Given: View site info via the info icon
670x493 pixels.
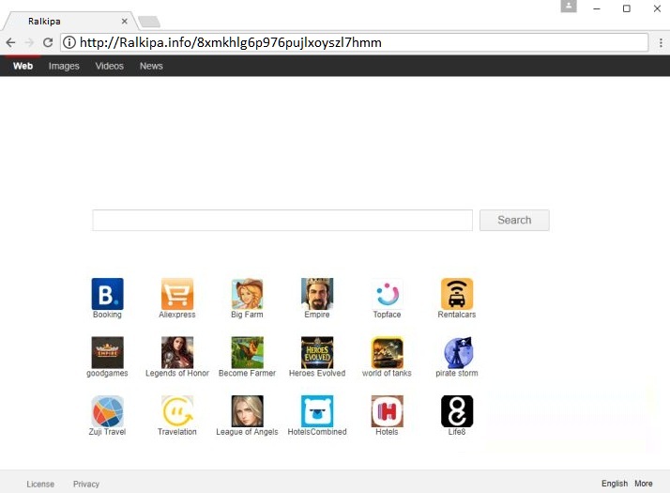Looking at the screenshot, I should 69,42.
